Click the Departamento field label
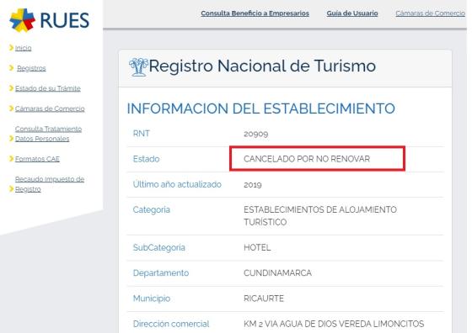Screen dimensions: 472x333 (161, 273)
